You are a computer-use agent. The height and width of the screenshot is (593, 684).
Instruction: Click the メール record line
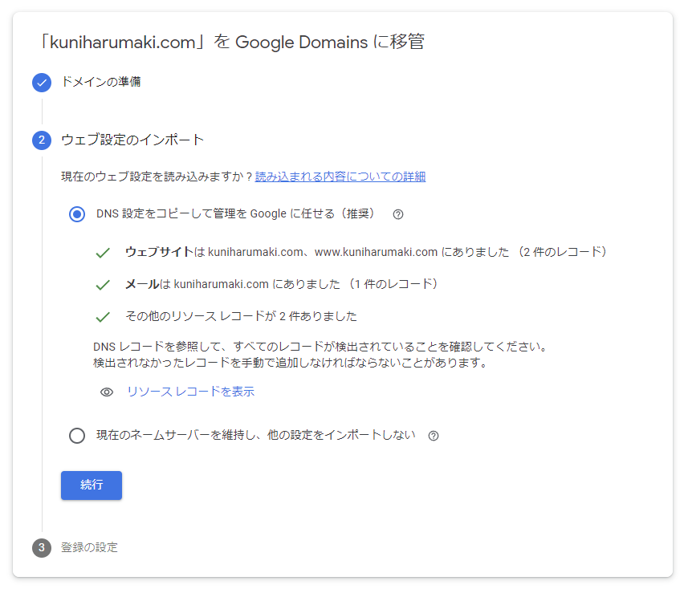[x=281, y=284]
